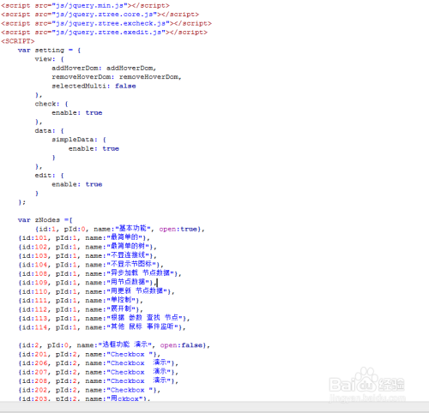Click 'enable: true' under edit

point(76,184)
